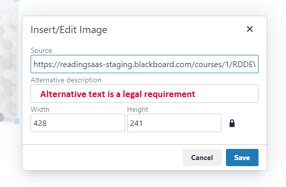
Task: Cancel the image edit dialog
Action: click(202, 158)
